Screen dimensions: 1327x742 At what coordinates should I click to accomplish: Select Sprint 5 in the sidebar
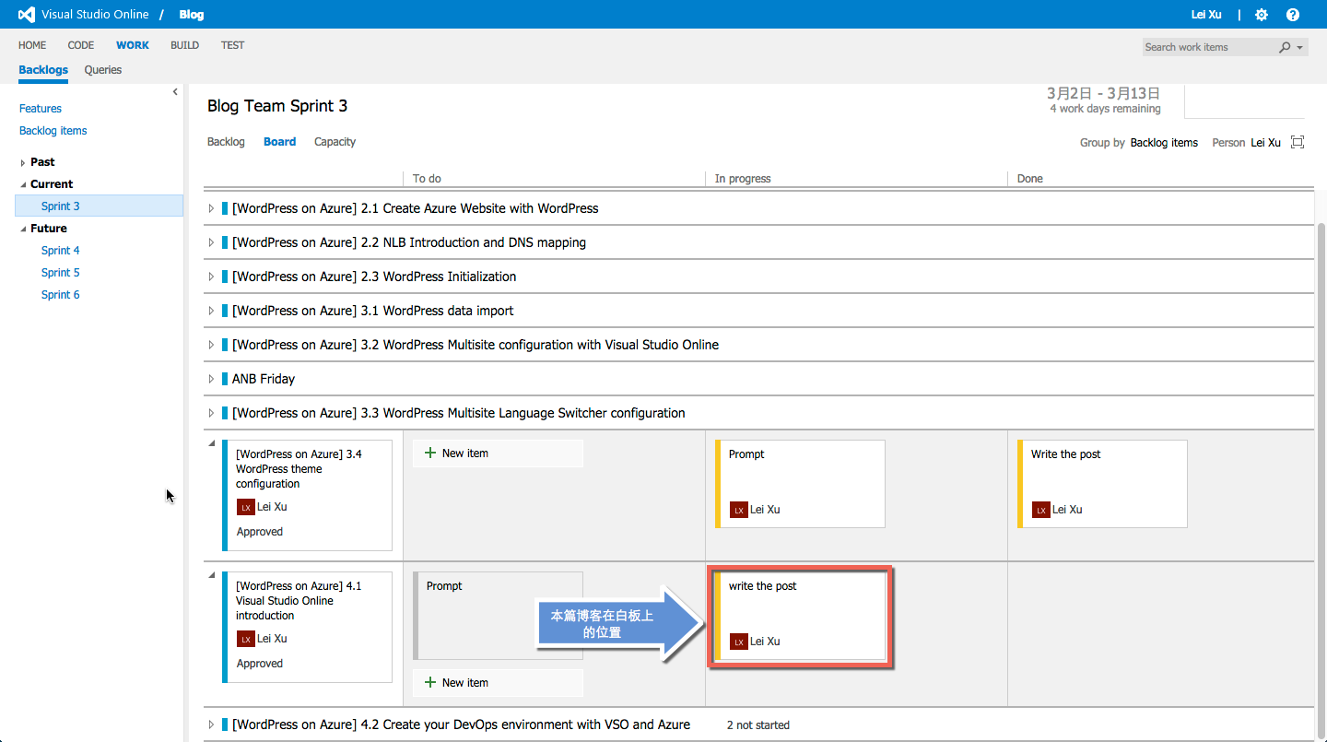coord(61,273)
